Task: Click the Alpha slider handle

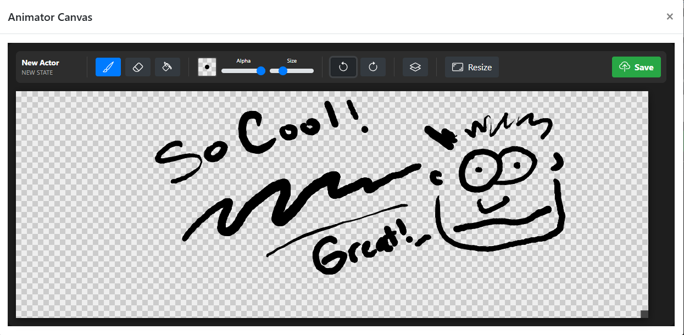Action: click(x=261, y=71)
